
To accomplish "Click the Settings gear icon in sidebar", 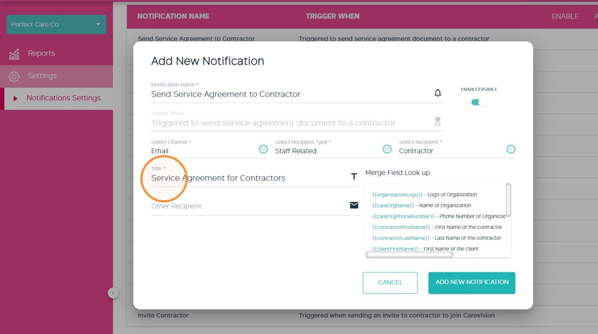I will [x=14, y=76].
